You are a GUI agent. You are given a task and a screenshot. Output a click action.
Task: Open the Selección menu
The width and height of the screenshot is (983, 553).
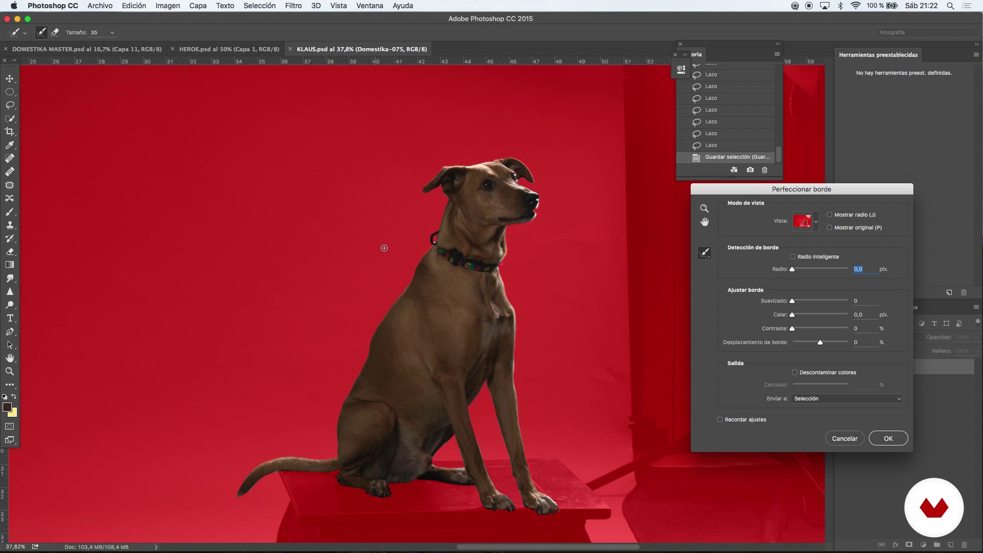point(260,6)
